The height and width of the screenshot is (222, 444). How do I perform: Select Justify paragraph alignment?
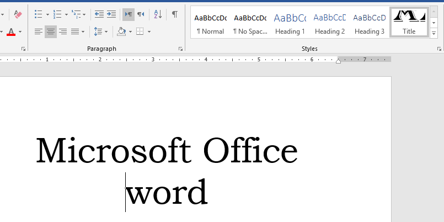click(x=75, y=31)
